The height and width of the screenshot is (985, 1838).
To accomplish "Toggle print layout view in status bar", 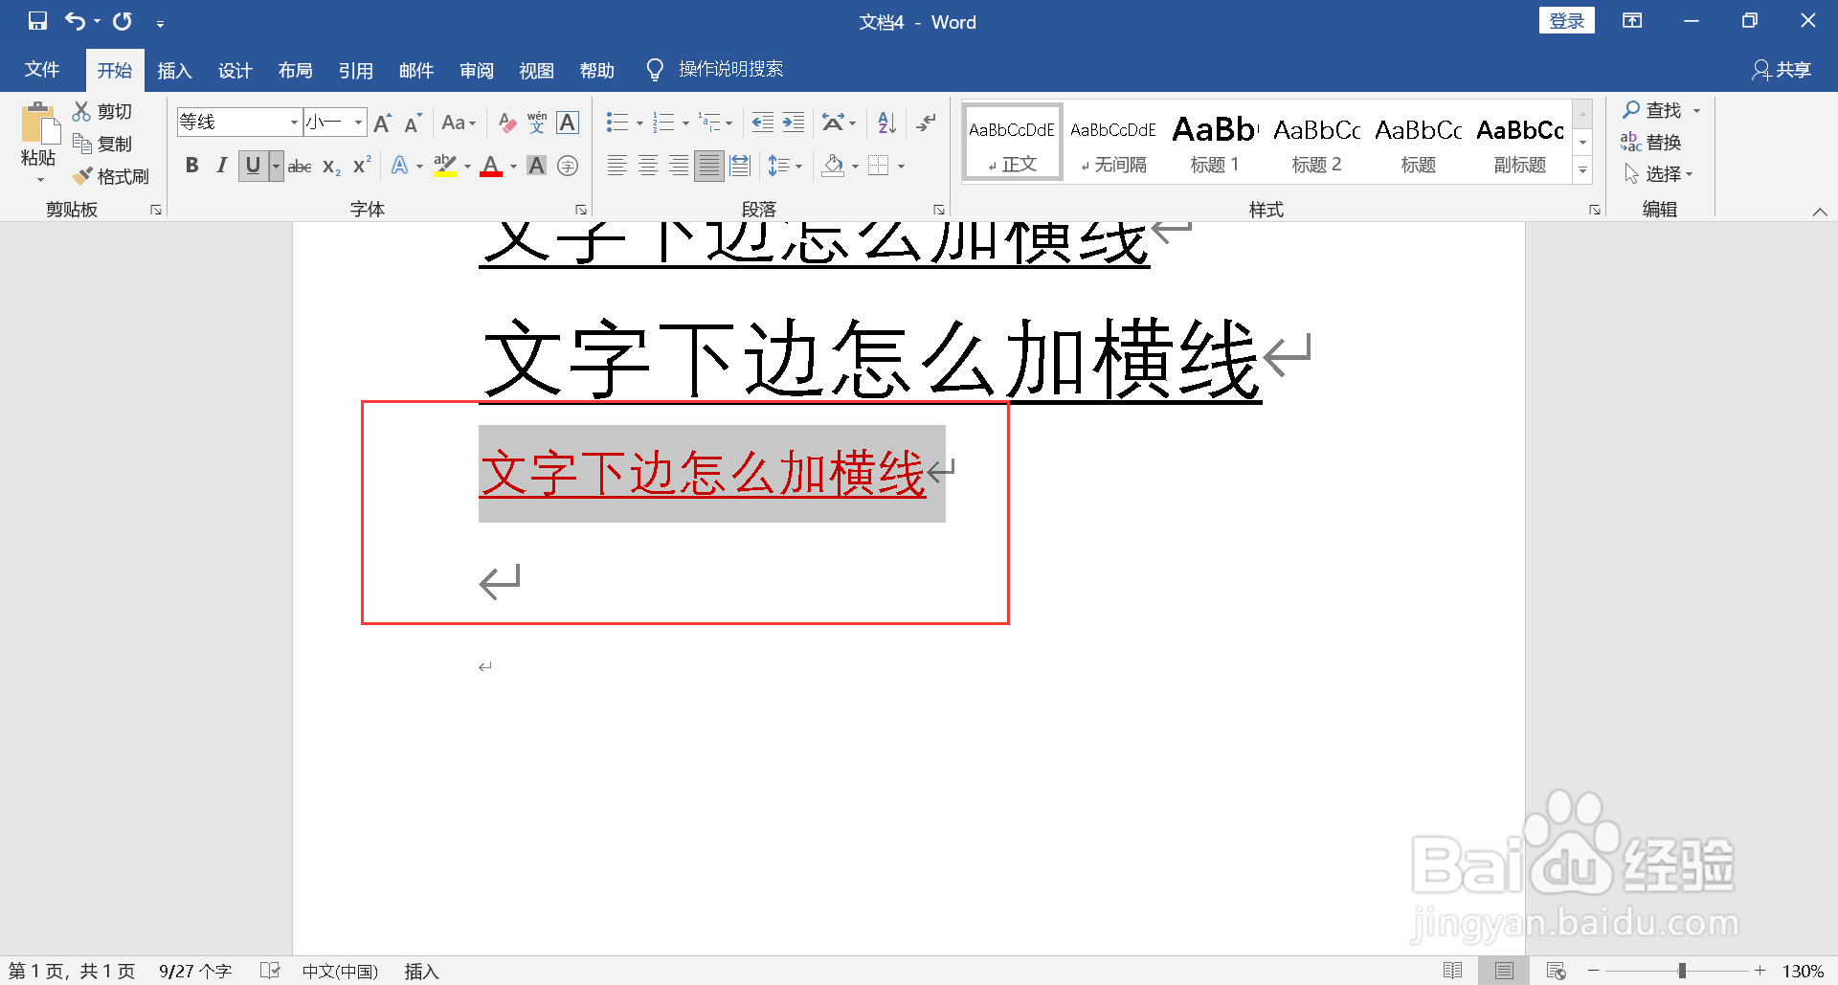I will [1504, 971].
